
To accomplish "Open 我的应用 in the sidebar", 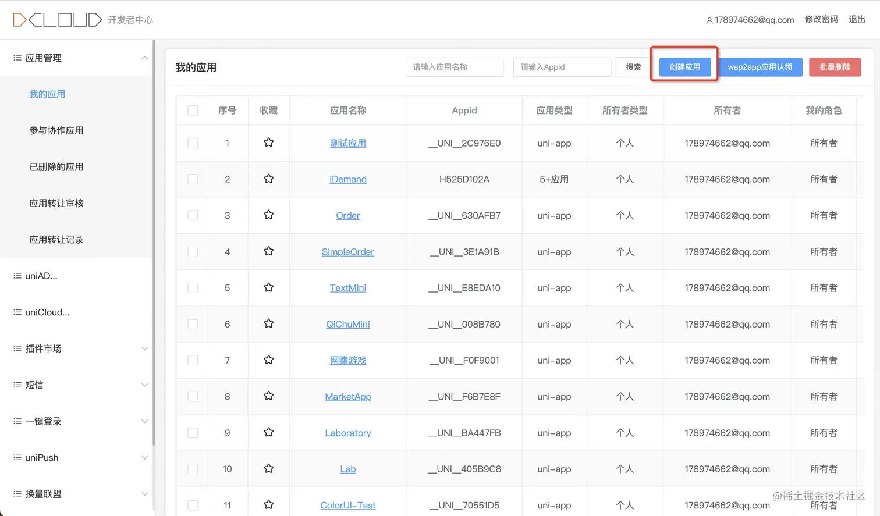I will click(x=47, y=94).
